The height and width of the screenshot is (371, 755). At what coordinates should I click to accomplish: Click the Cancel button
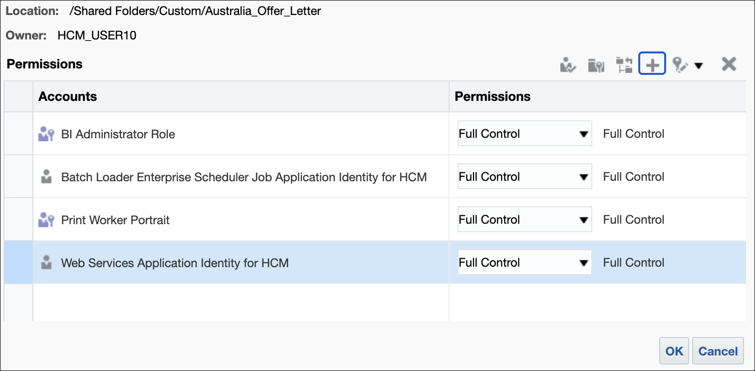[x=718, y=351]
